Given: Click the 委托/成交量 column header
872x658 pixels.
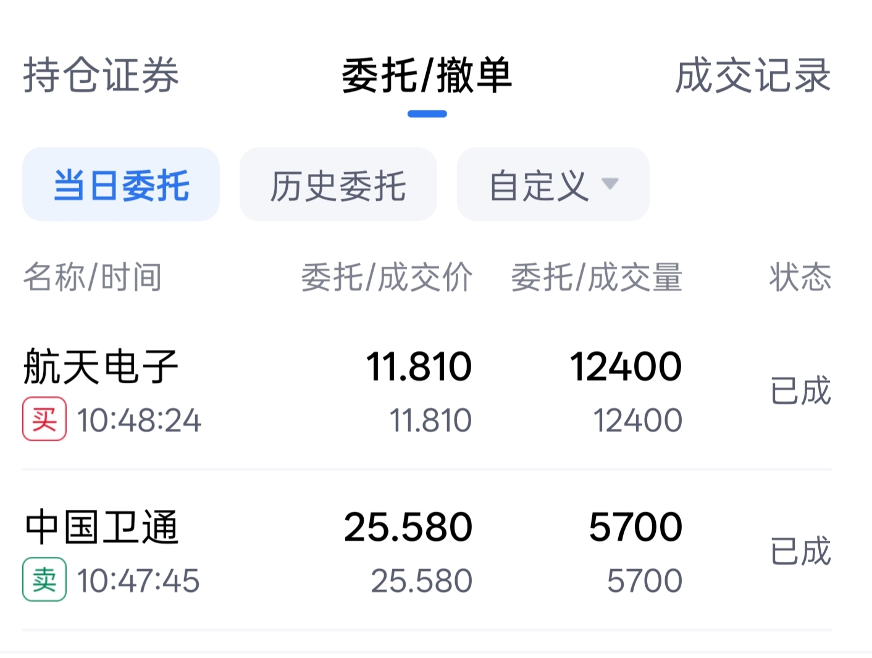Looking at the screenshot, I should pos(597,277).
